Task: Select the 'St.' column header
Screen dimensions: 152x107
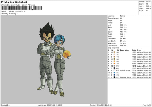Action: coord(118,50)
